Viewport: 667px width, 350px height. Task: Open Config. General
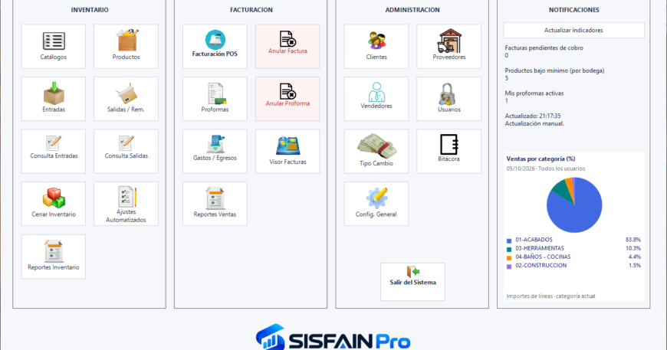(x=376, y=204)
